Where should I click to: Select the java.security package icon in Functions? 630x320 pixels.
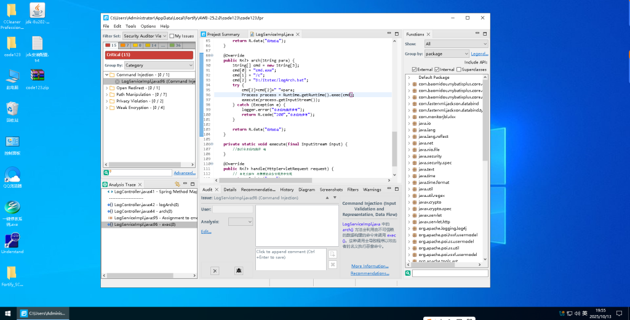415,156
